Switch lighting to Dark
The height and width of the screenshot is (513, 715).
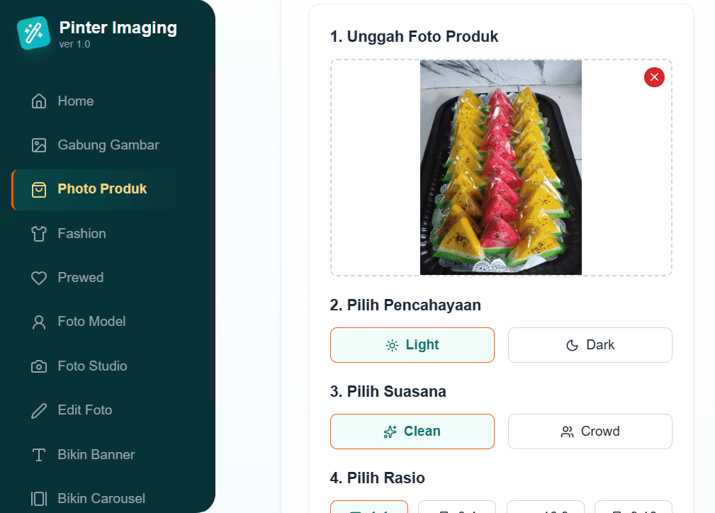pyautogui.click(x=590, y=345)
